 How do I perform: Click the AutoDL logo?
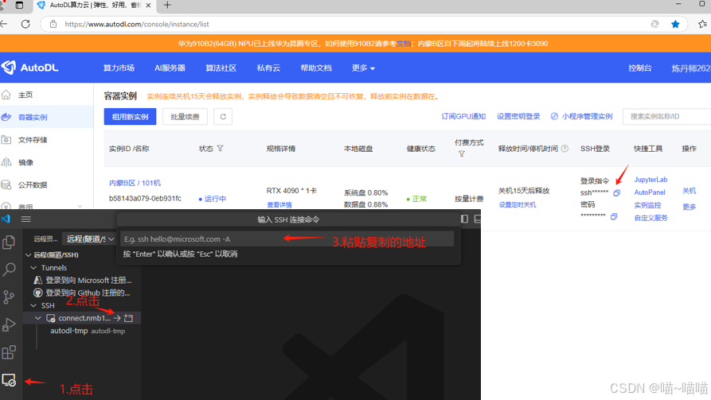[30, 68]
